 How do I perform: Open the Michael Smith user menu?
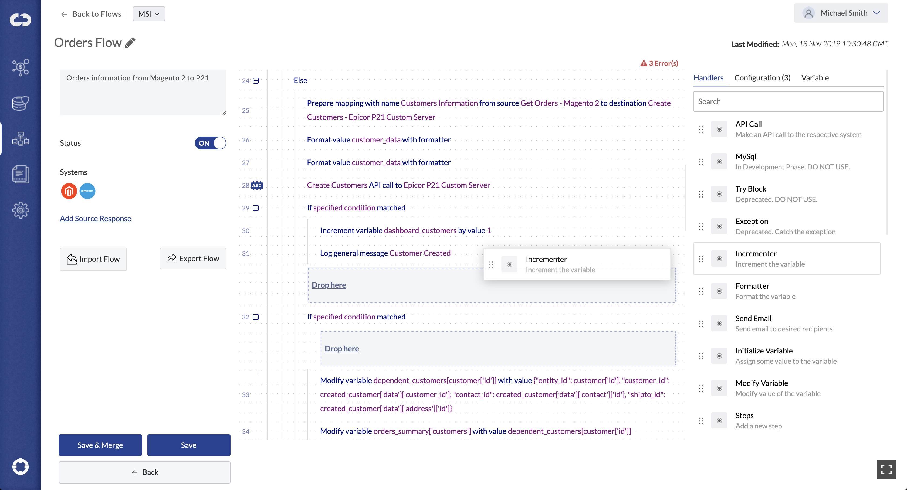(x=840, y=13)
